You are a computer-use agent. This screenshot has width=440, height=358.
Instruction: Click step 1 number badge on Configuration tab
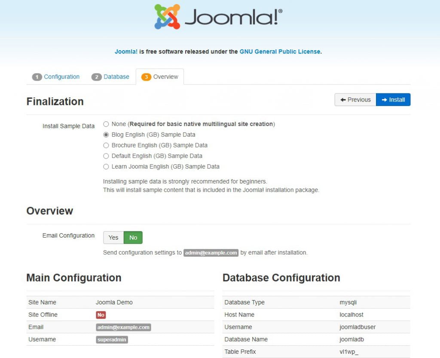37,77
